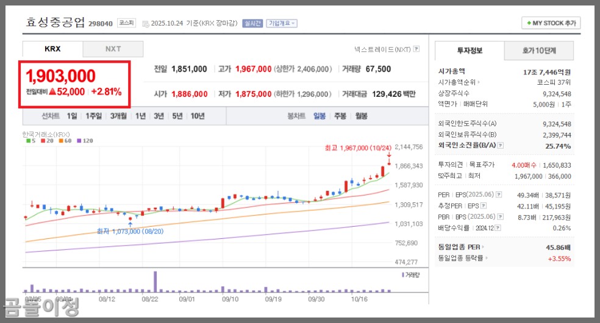600x323 pixels.
Task: Click the help icon next to 넥스트레이드(NXT)
Action: pyautogui.click(x=416, y=49)
